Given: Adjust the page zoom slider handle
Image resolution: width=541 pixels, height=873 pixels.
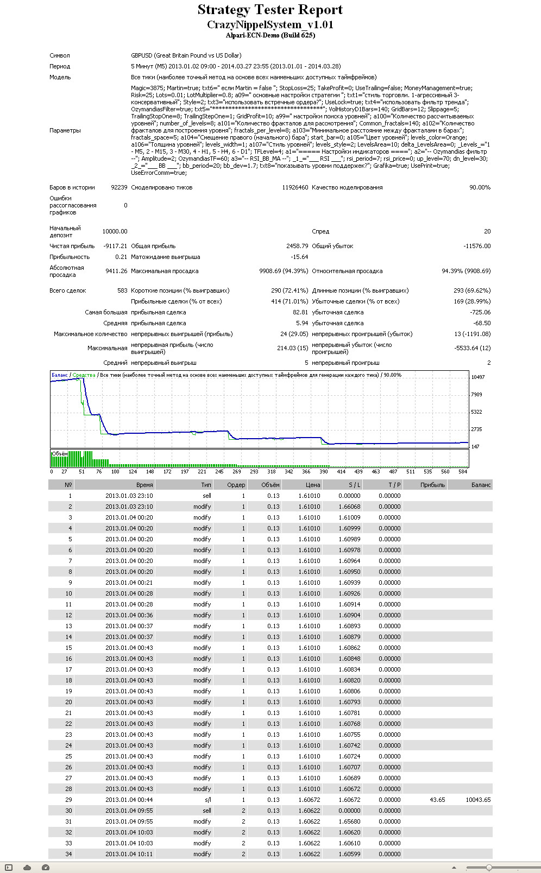Looking at the screenshot, I should [x=489, y=868].
